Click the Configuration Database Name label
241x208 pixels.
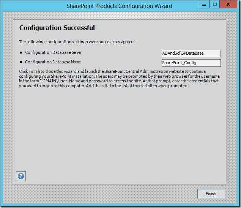[x=53, y=62]
